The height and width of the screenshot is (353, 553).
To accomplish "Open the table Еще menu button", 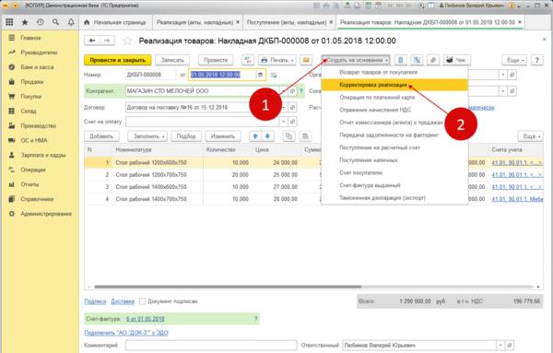I will tap(531, 136).
